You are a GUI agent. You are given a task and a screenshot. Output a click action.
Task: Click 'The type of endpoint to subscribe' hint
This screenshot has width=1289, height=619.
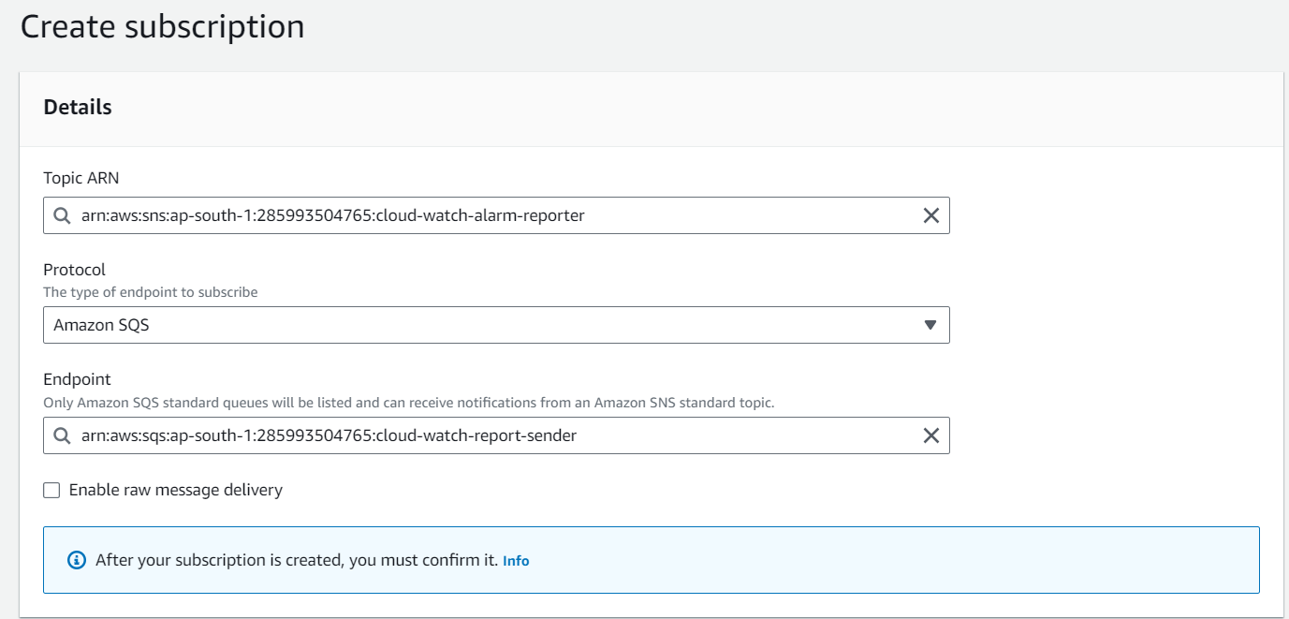[x=151, y=292]
